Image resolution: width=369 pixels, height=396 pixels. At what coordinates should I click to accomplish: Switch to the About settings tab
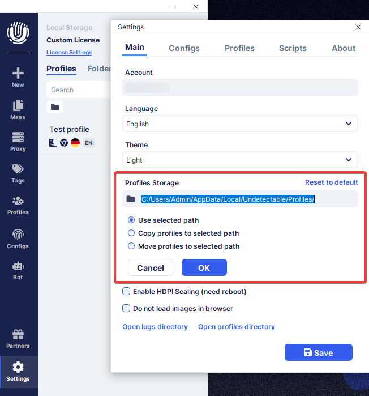[344, 48]
